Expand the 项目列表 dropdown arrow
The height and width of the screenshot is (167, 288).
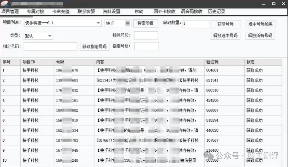tap(98, 23)
